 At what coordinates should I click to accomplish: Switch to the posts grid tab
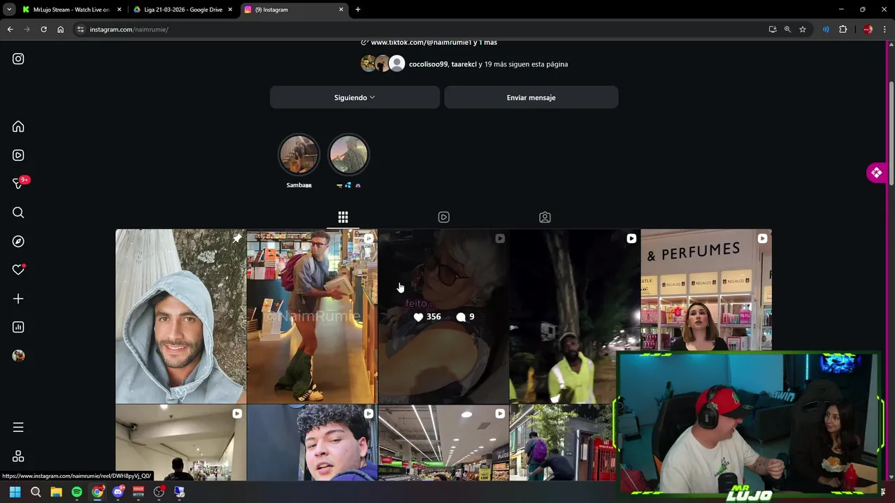coord(343,217)
